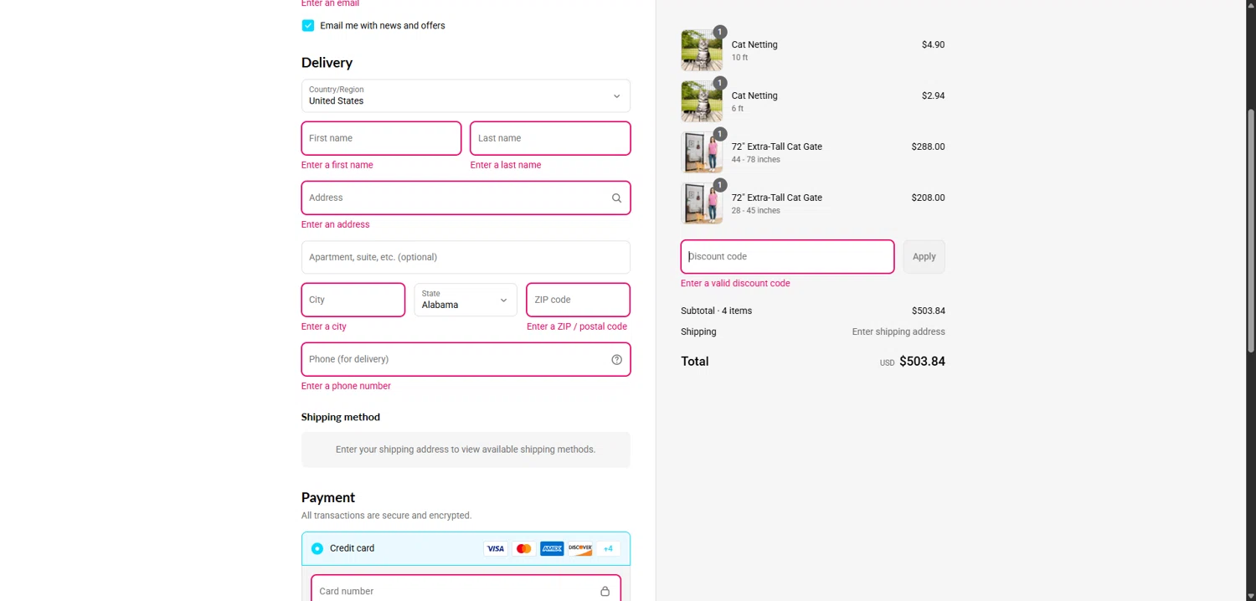Click the Cat Netting 10 ft thumbnail

(x=702, y=50)
